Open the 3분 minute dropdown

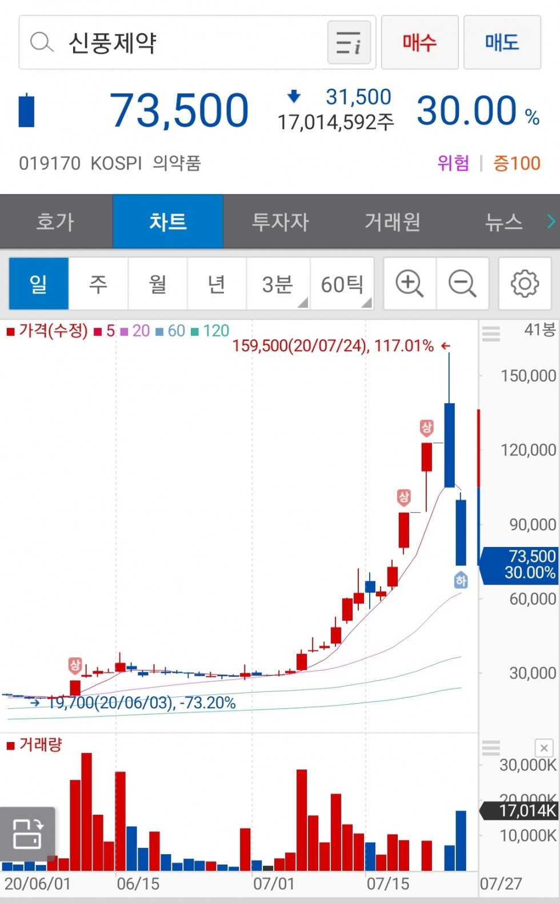[x=278, y=284]
